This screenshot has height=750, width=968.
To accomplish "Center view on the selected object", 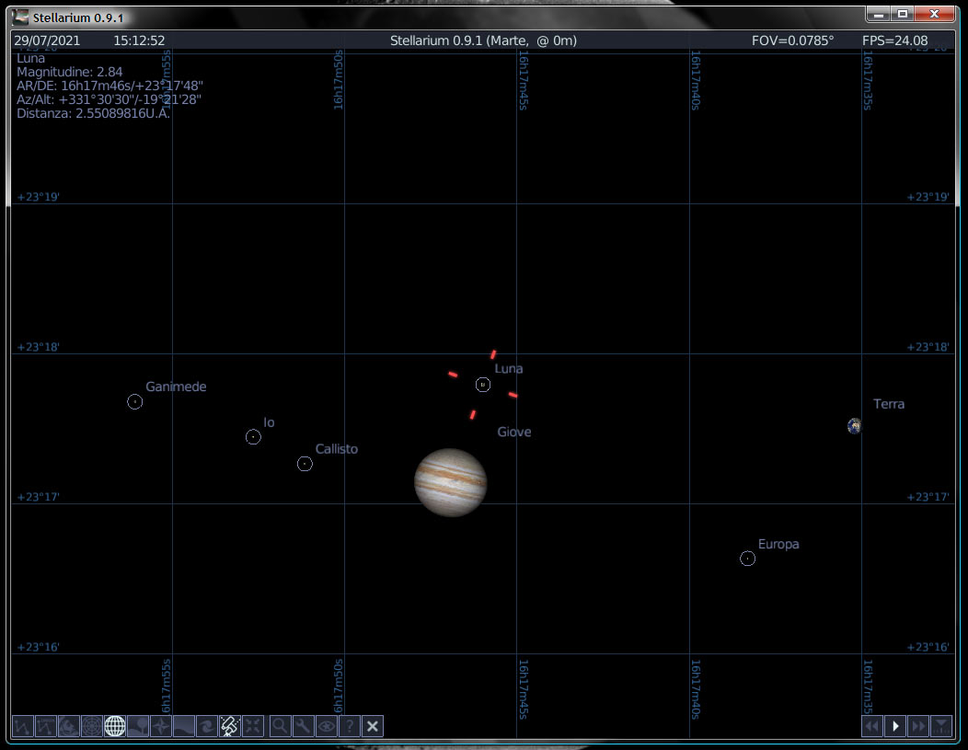I will coord(253,726).
